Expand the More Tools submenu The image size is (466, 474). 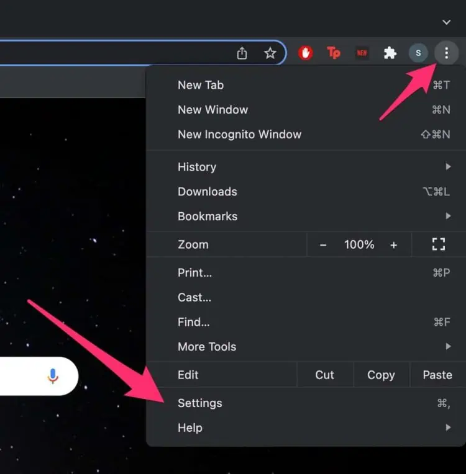[306, 347]
